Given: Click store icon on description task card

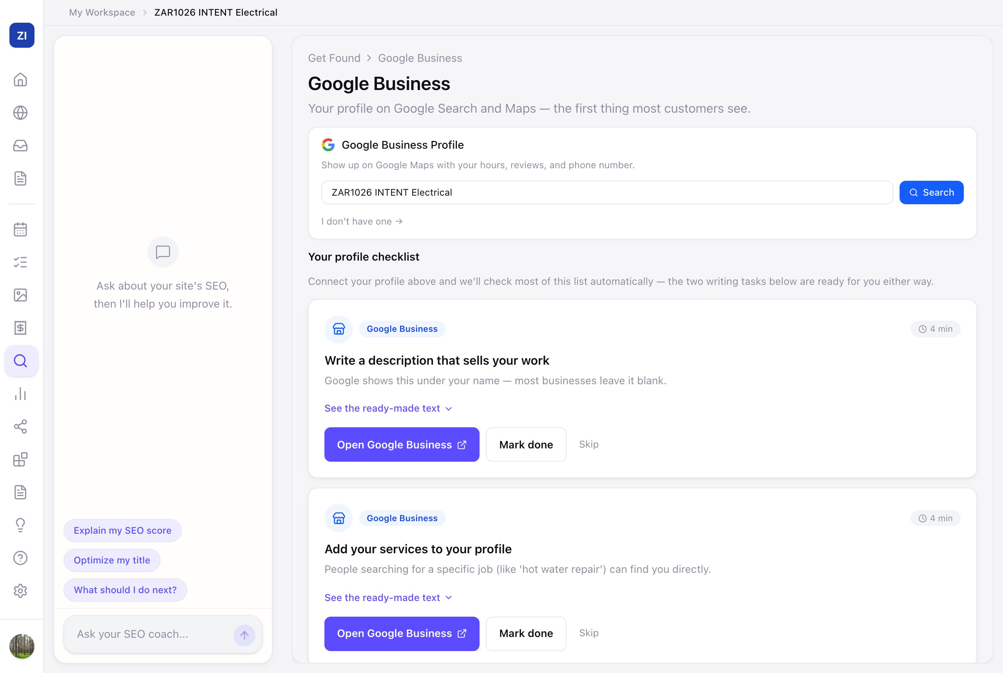Looking at the screenshot, I should pyautogui.click(x=339, y=329).
